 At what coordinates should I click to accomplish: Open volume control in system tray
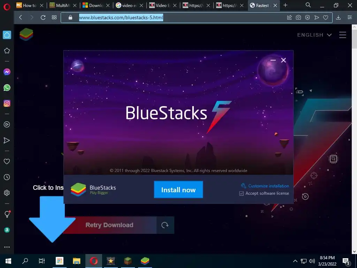pyautogui.click(x=312, y=261)
